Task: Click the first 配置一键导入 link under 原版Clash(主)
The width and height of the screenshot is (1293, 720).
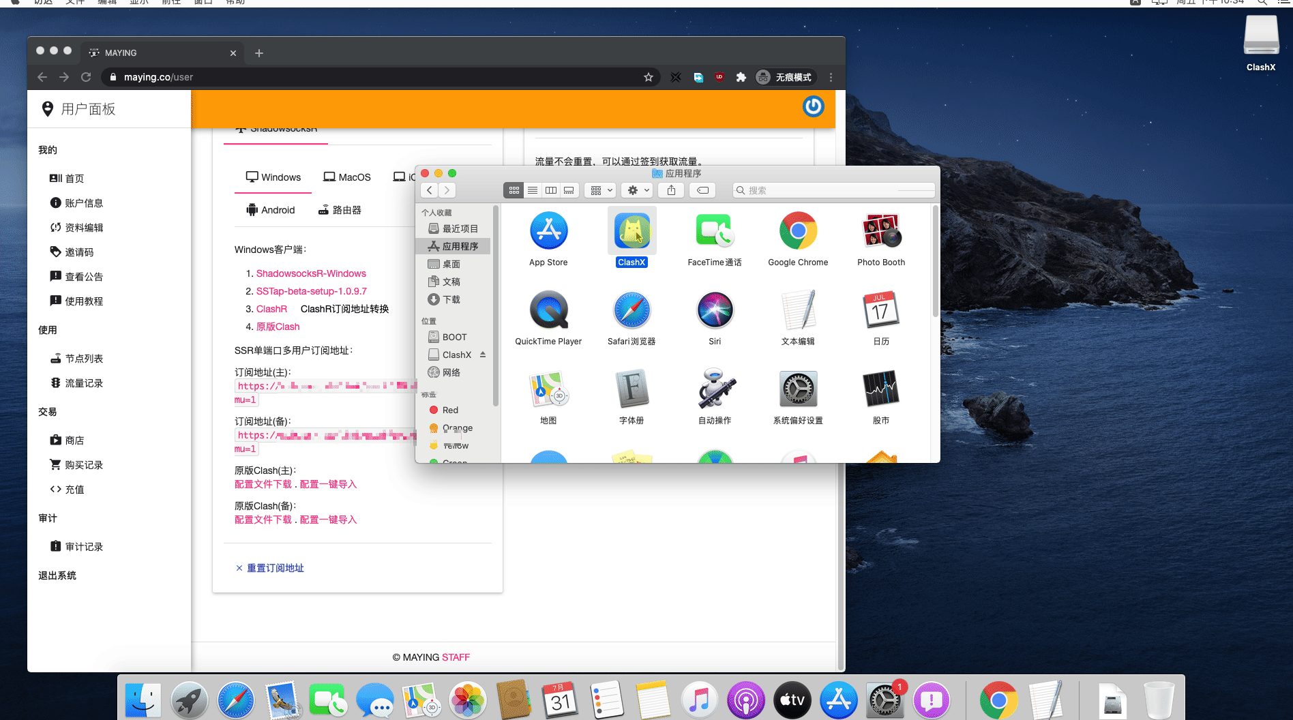Action: [x=329, y=484]
